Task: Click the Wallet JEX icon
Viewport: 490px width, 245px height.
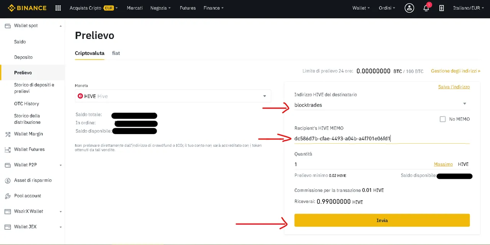Action: pos(7,227)
